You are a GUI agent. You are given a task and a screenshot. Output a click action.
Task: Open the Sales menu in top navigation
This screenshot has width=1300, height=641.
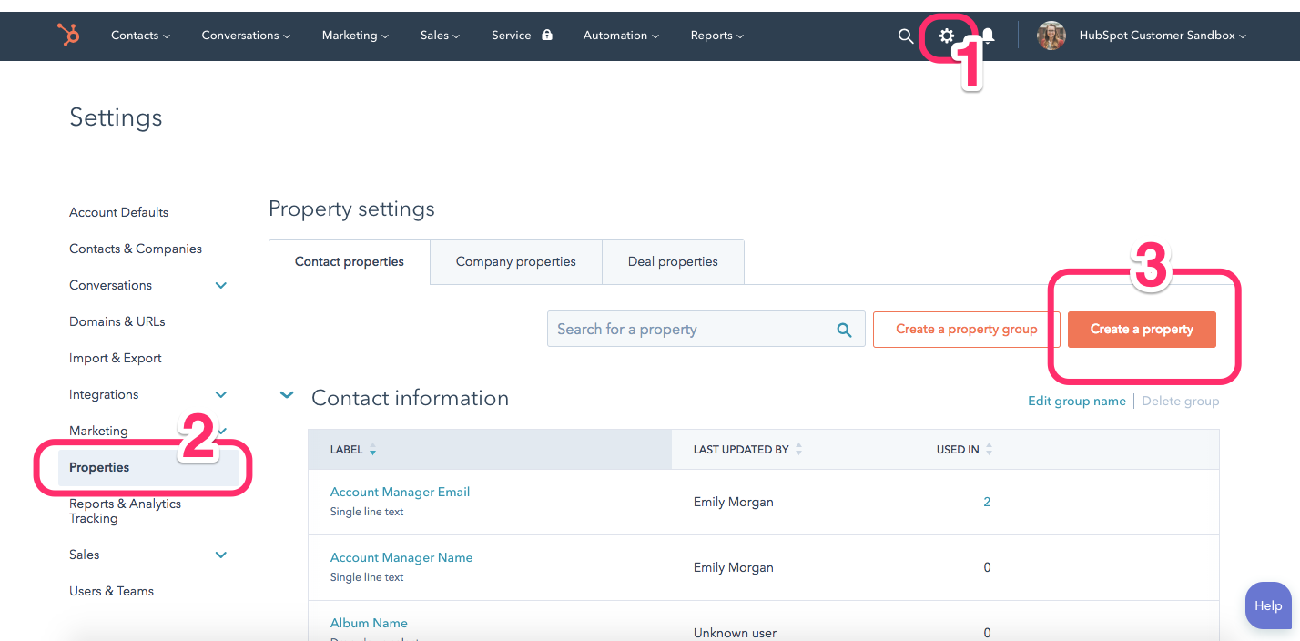click(x=440, y=36)
